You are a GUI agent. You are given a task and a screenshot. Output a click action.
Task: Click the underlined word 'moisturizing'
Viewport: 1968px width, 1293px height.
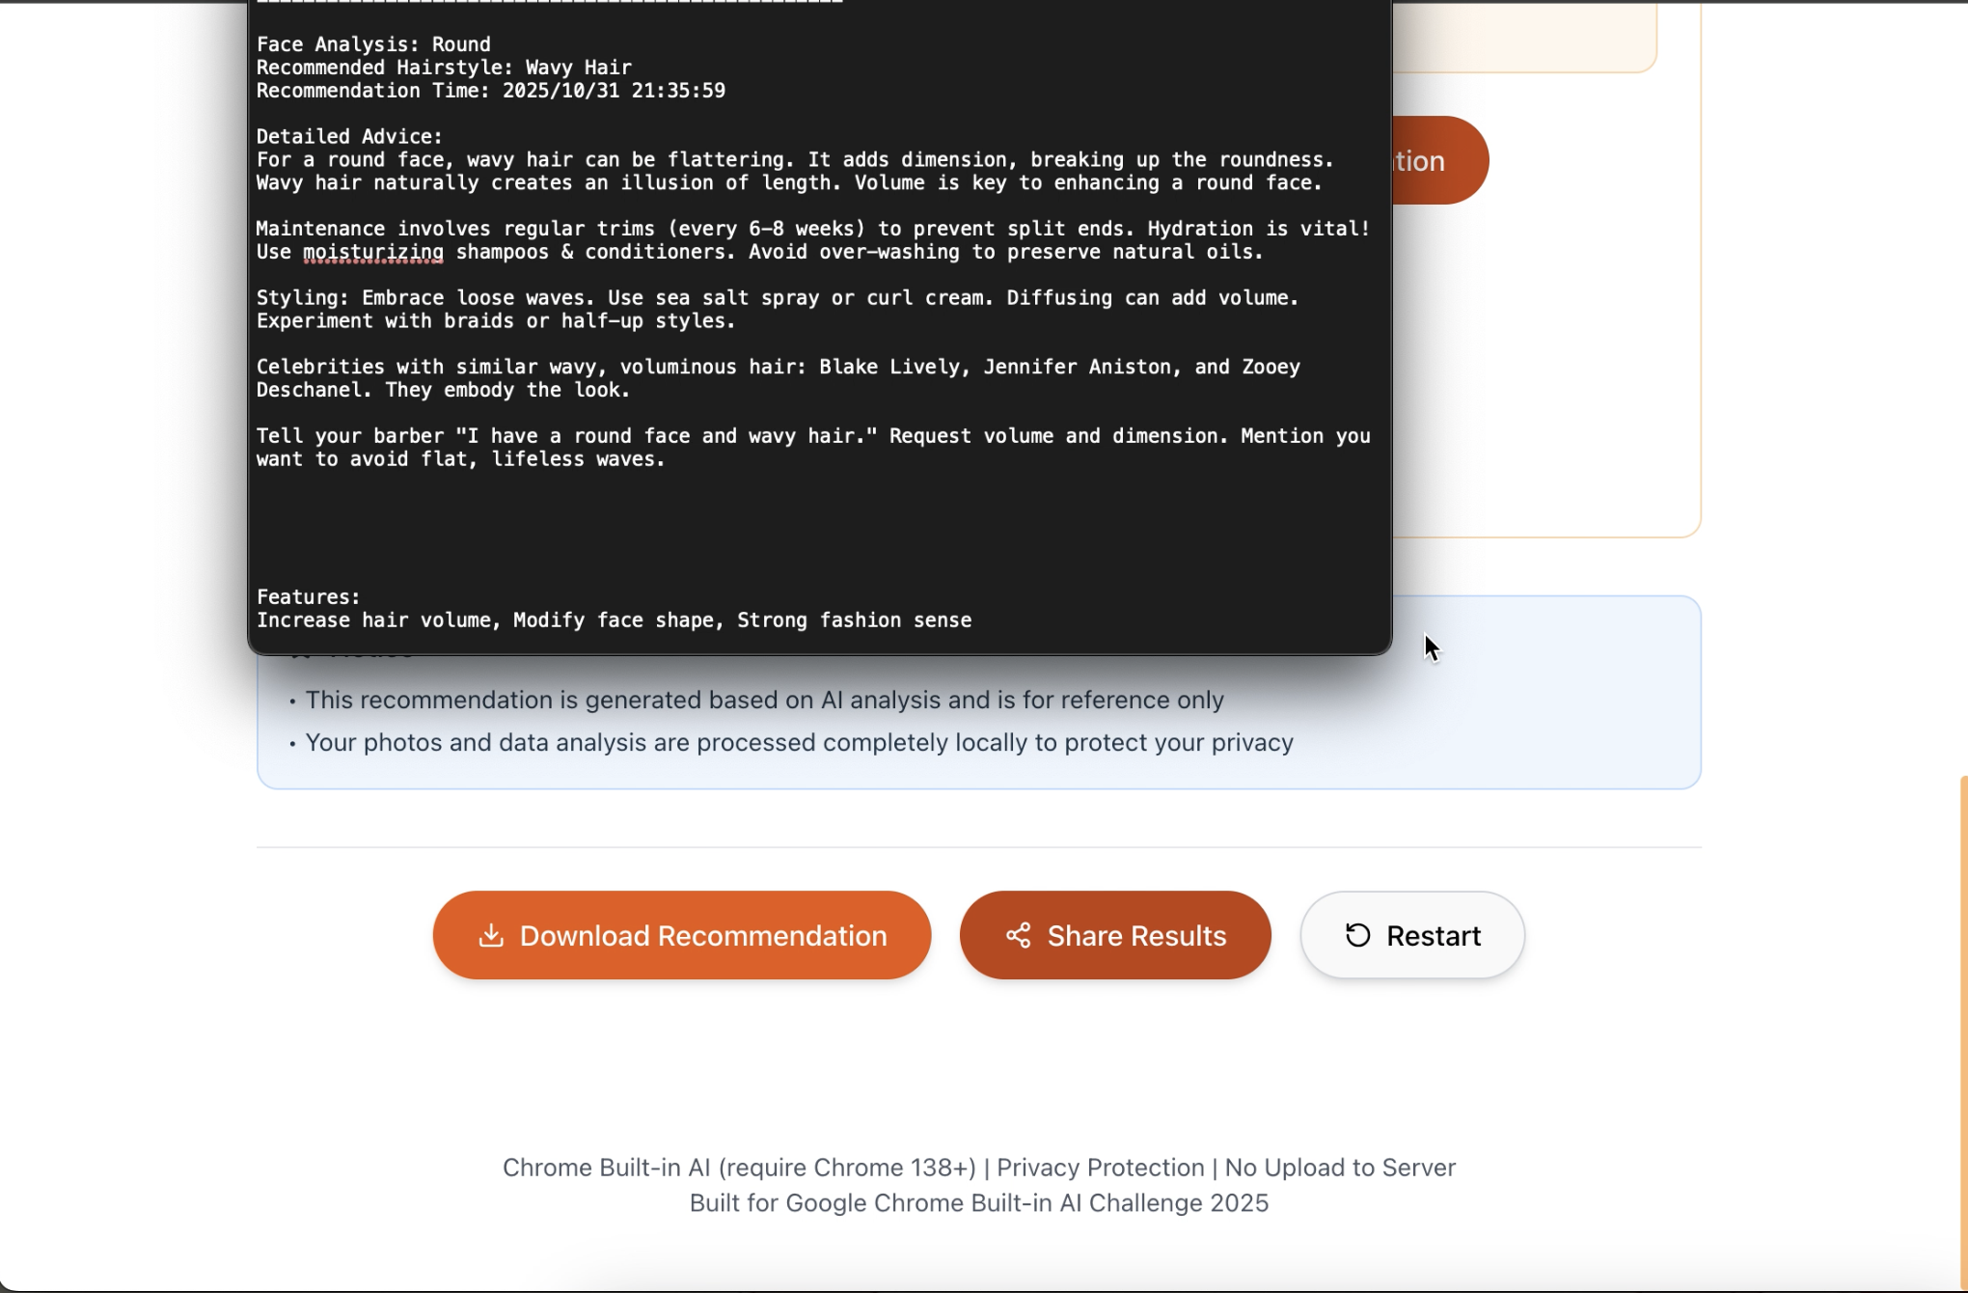click(373, 252)
